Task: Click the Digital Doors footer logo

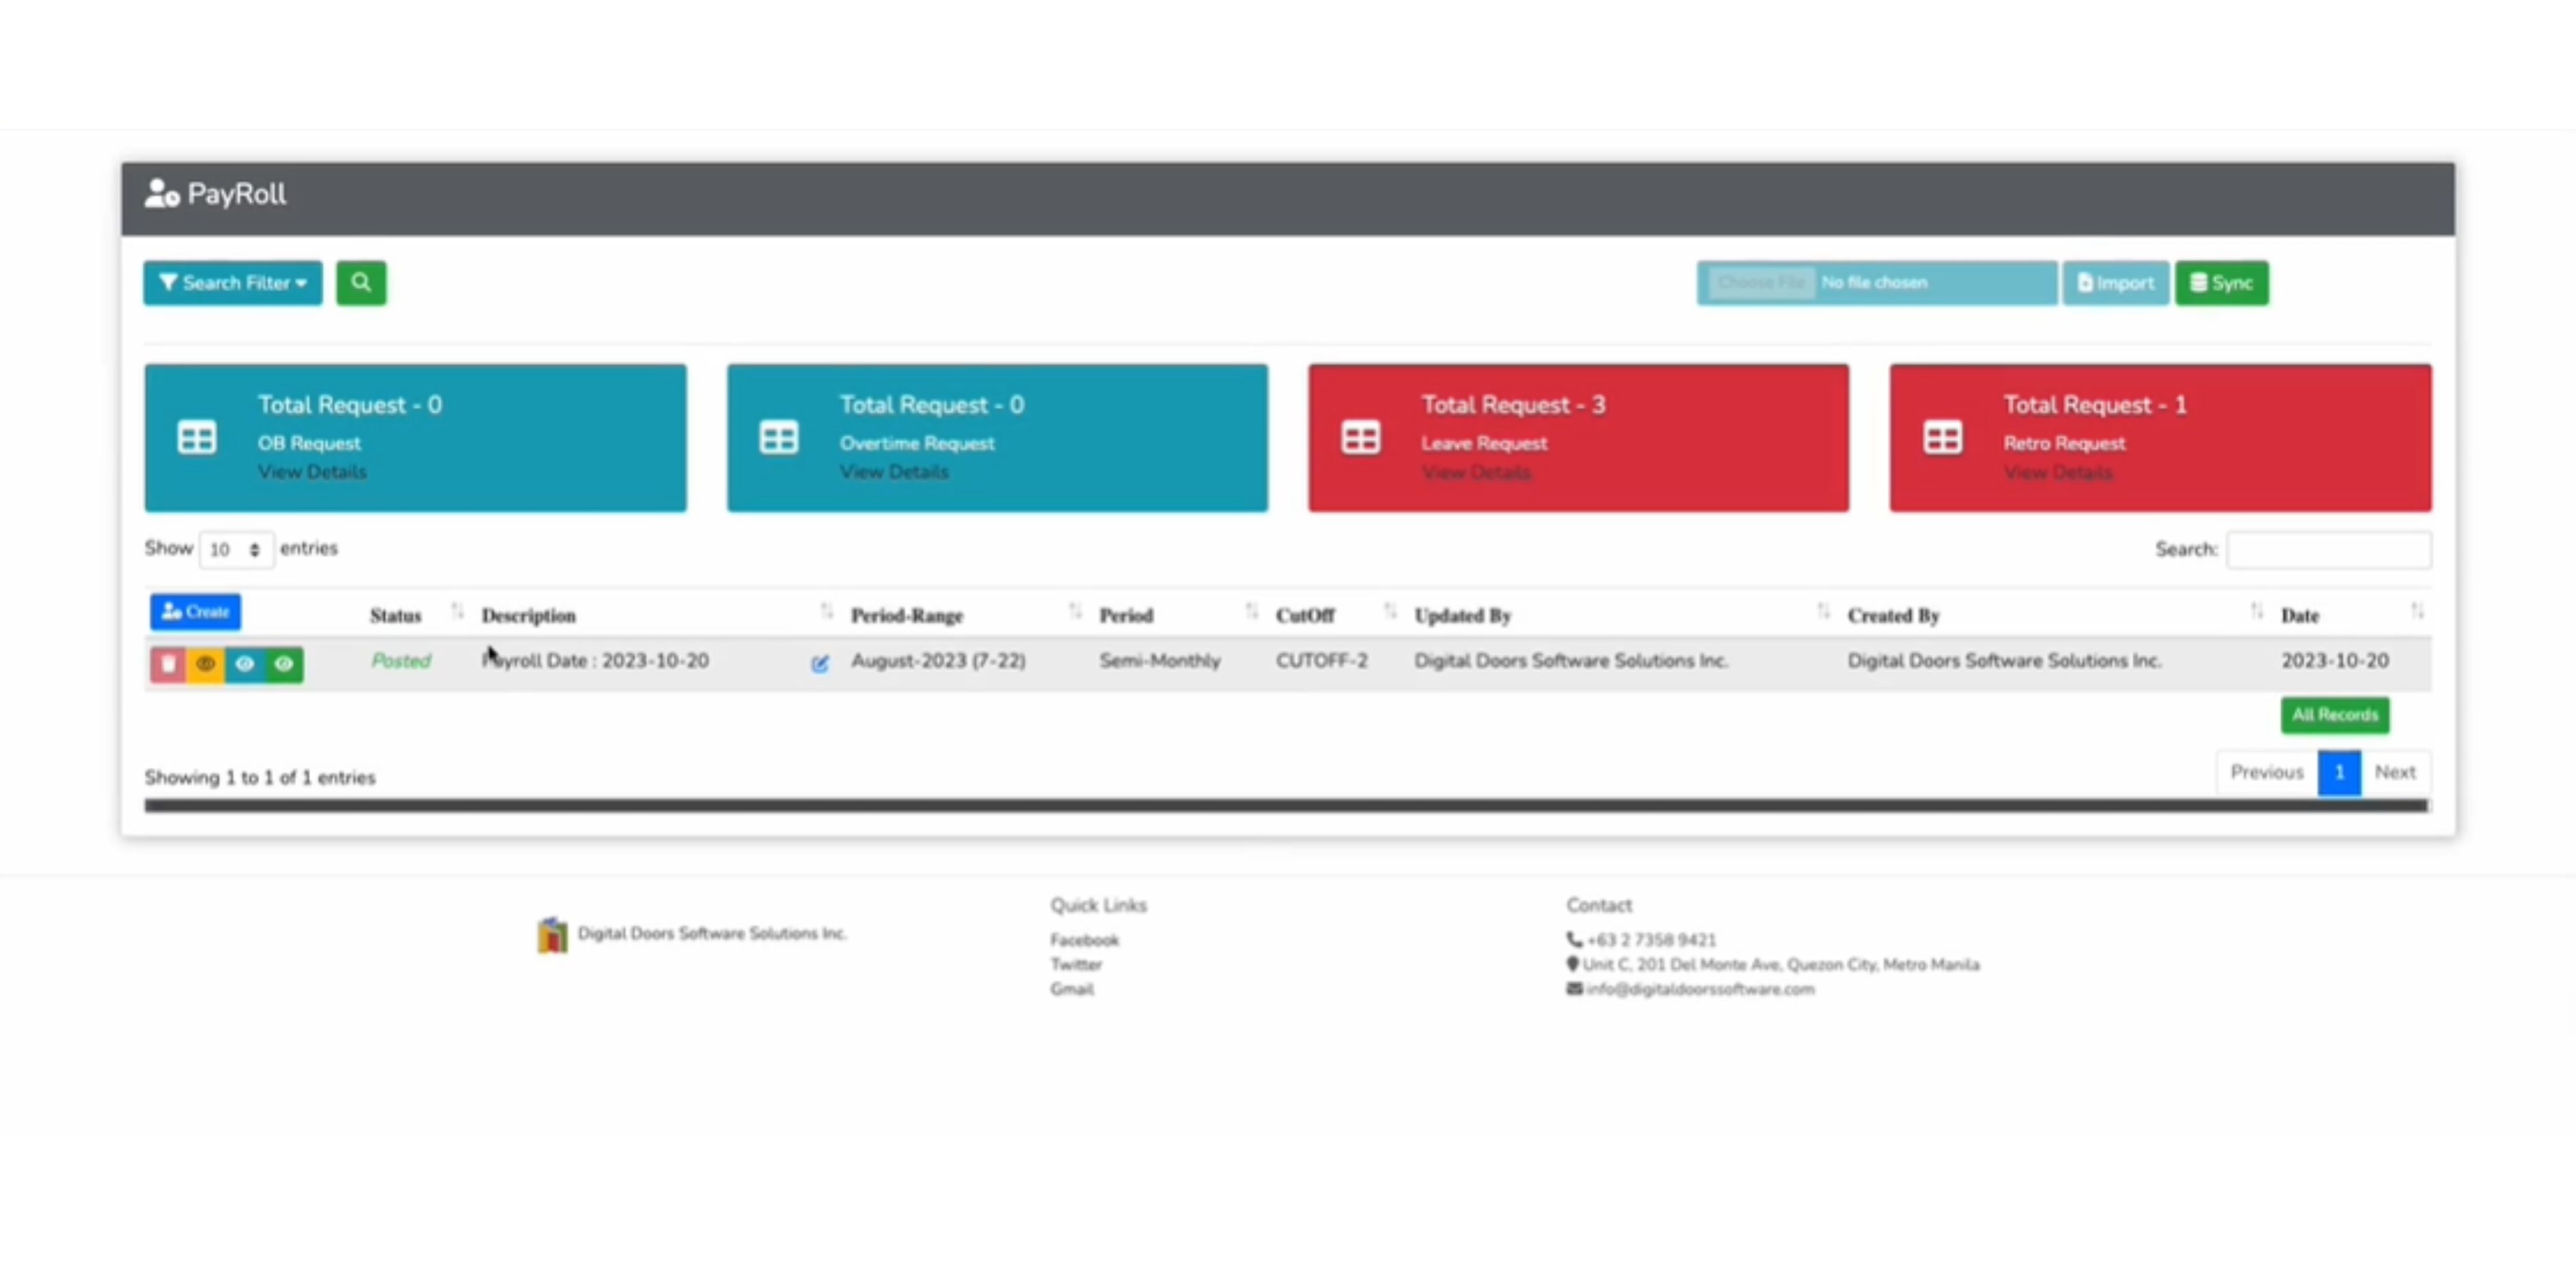Action: click(x=552, y=934)
